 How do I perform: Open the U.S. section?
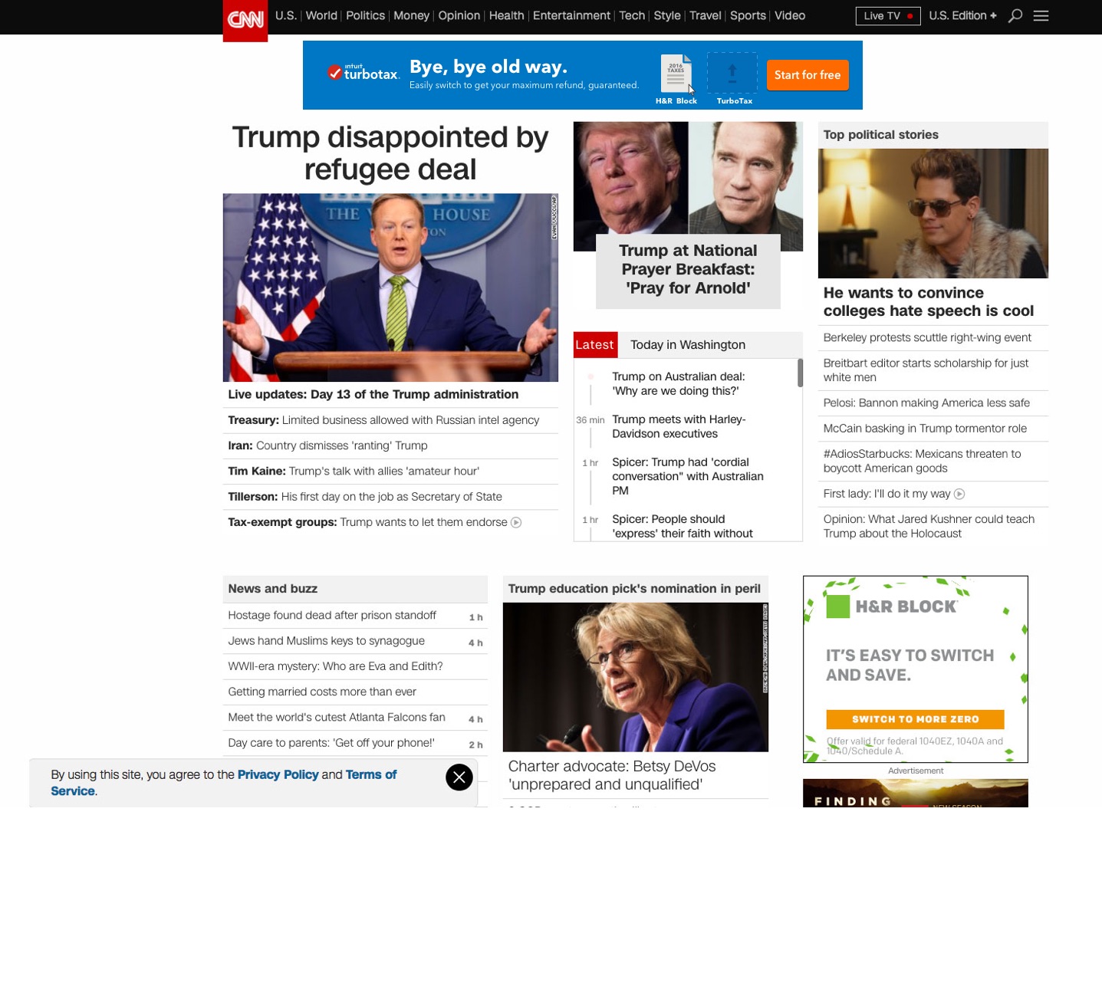click(x=285, y=16)
